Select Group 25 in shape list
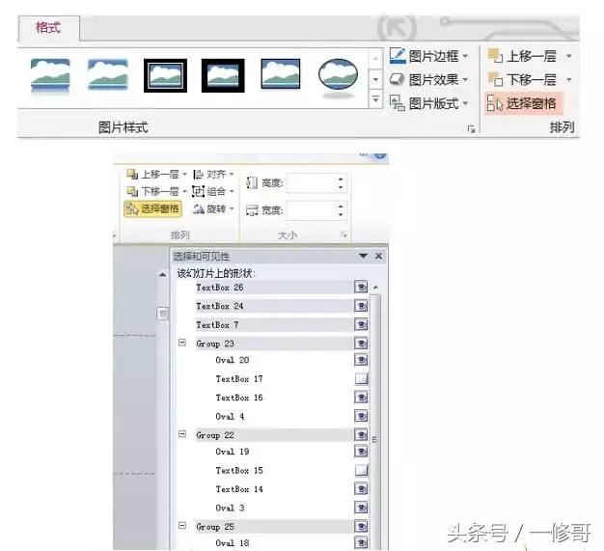The image size is (604, 551). pyautogui.click(x=274, y=526)
